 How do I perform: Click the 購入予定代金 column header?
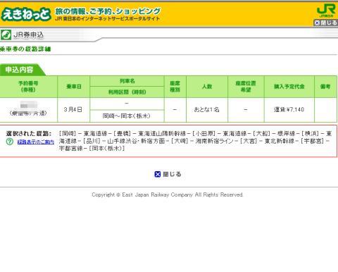pyautogui.click(x=289, y=87)
